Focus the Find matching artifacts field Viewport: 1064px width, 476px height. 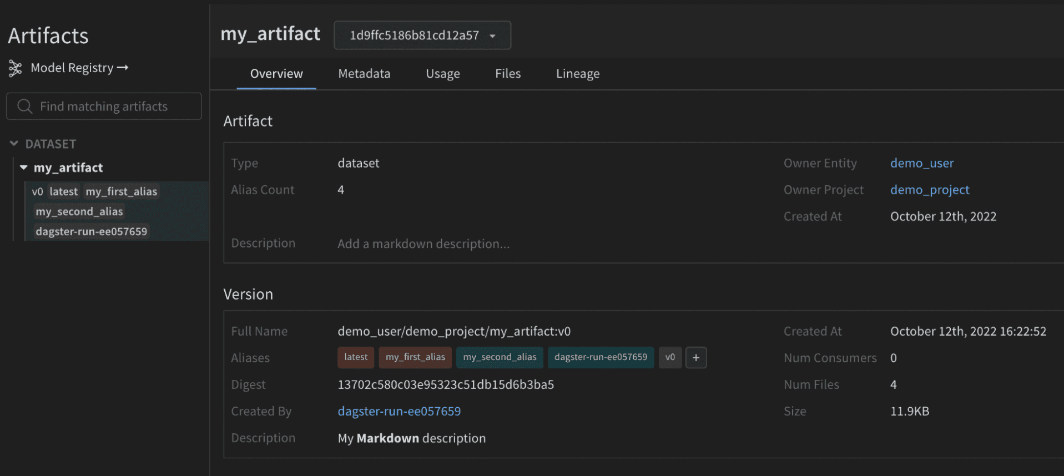click(x=104, y=106)
